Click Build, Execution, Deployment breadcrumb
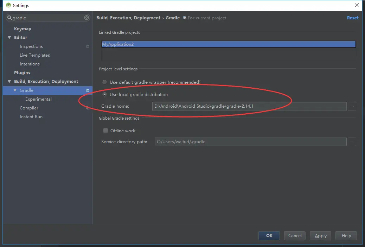Screen dimensions: 365x247 [128, 18]
